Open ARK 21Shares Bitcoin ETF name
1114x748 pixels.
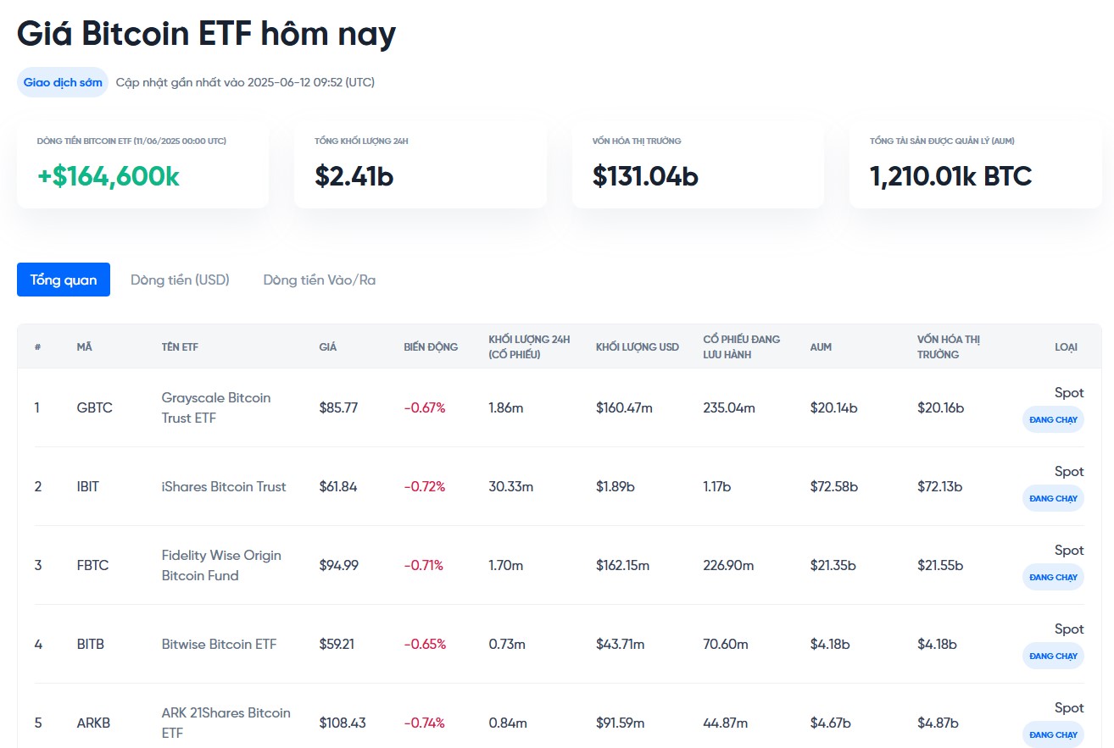click(226, 723)
